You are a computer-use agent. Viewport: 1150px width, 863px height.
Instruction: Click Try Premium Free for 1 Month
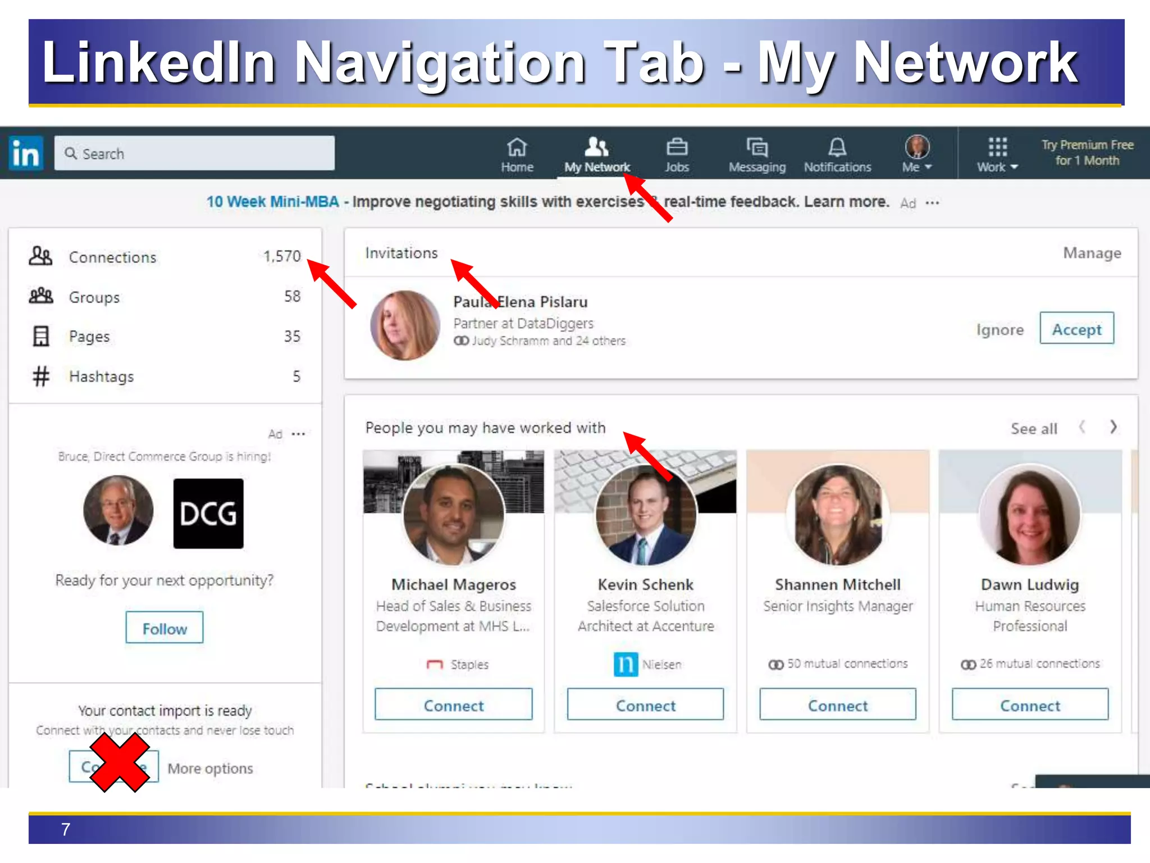(1087, 153)
